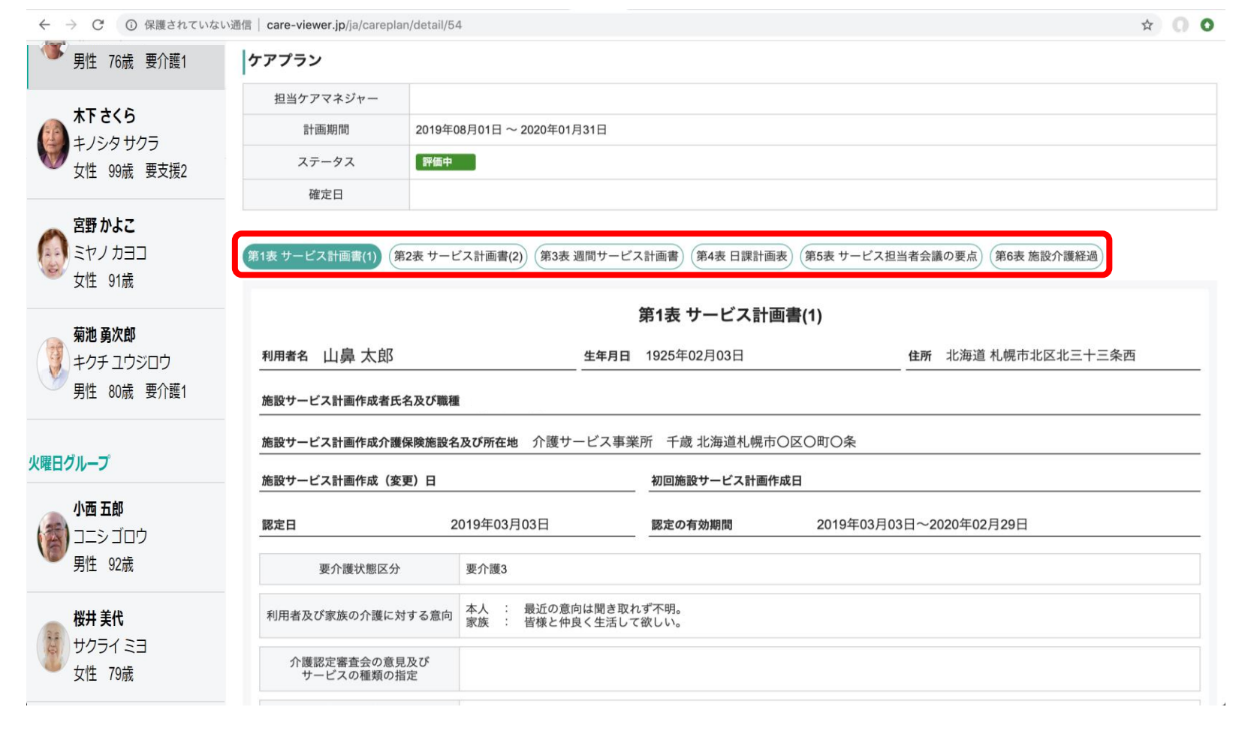Image resolution: width=1254 pixels, height=749 pixels.
Task: Select the 第4表 日課計画表 tab
Action: [741, 256]
